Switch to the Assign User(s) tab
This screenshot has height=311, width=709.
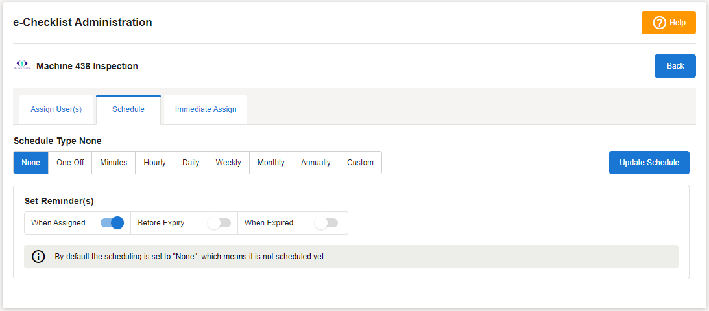[x=56, y=109]
